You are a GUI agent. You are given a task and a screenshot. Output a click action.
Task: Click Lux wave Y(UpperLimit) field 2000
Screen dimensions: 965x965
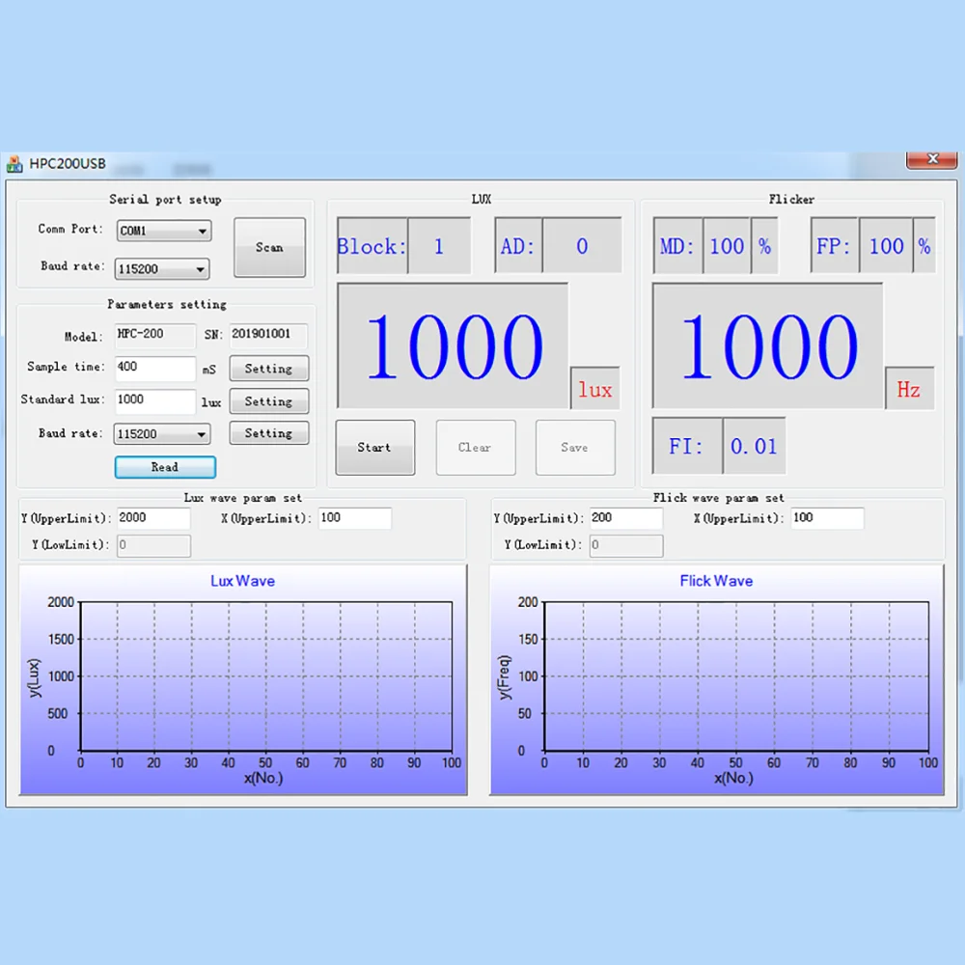point(153,518)
